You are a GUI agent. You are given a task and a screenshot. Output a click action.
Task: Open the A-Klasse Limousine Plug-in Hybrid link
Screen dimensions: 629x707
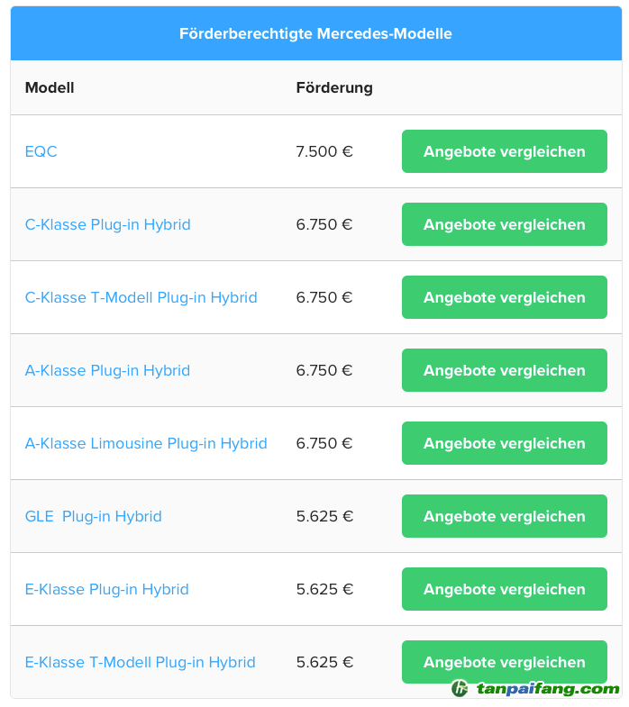146,444
